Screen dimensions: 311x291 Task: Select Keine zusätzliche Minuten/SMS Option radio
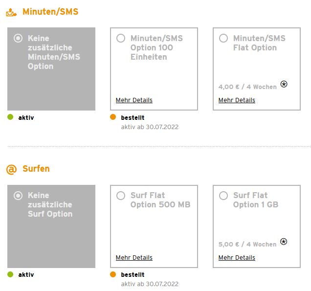point(18,38)
